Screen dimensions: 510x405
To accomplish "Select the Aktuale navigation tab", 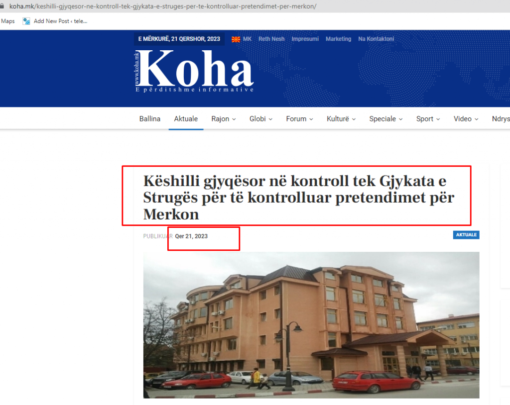I will (186, 119).
